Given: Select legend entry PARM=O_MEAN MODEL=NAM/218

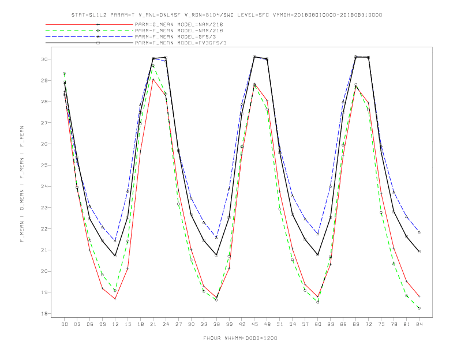Looking at the screenshot, I should [x=179, y=24].
